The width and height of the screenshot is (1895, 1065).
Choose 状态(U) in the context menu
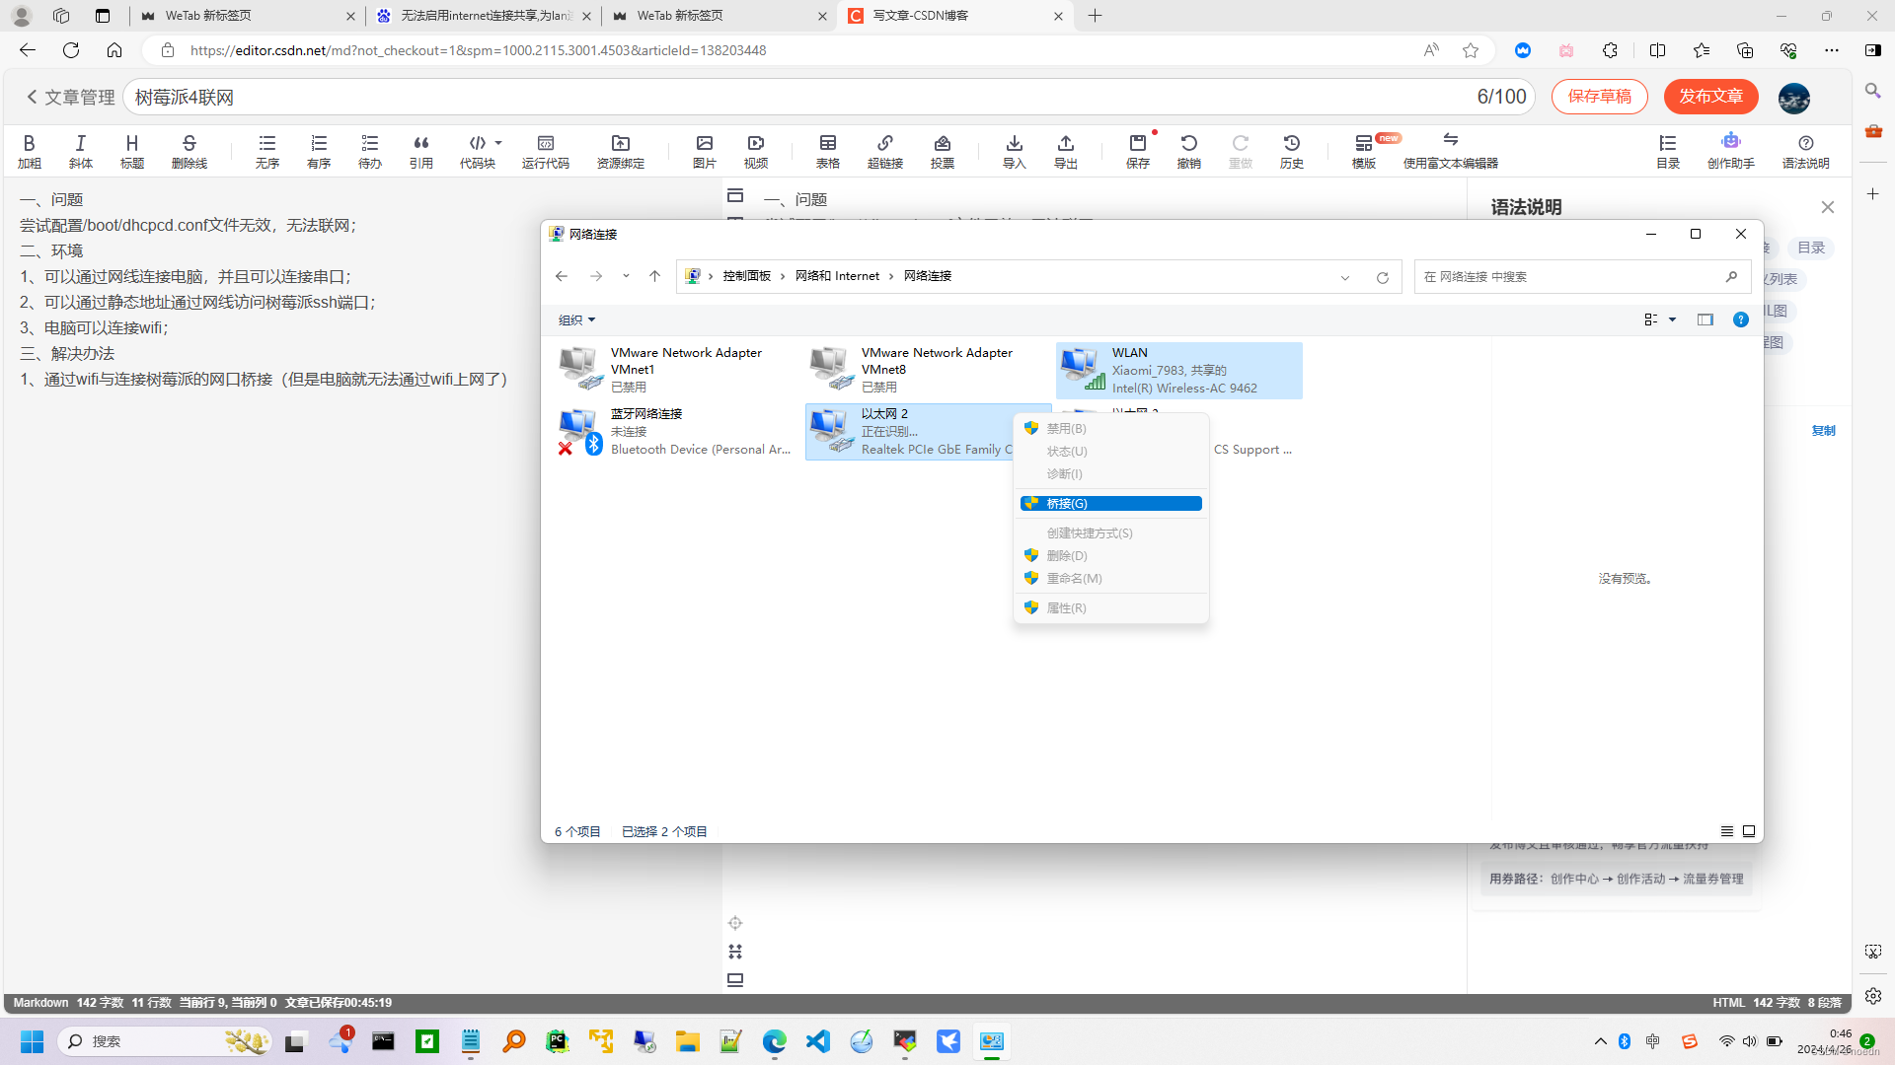1111,452
